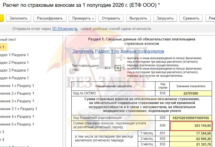This screenshot has width=215, height=147.
Task: Open Подраздел 1 Раздела 1 in the tree
Action: [x=14, y=55]
